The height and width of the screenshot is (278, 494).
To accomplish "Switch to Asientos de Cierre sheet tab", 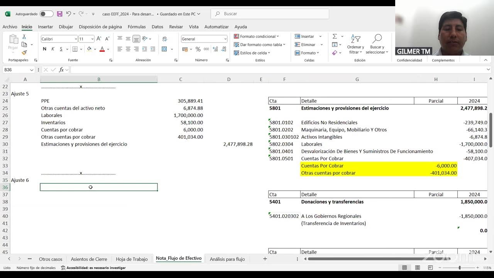I will 89,259.
